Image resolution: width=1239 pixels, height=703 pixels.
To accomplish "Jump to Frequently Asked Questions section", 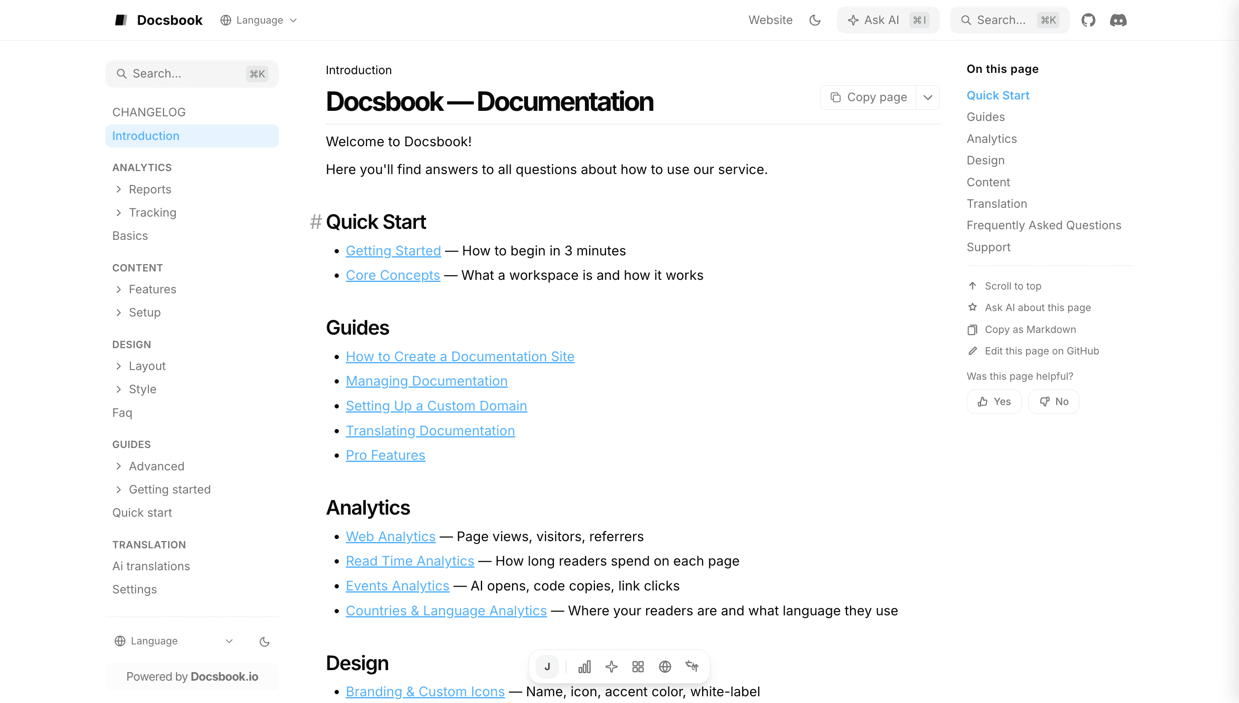I will (x=1044, y=225).
